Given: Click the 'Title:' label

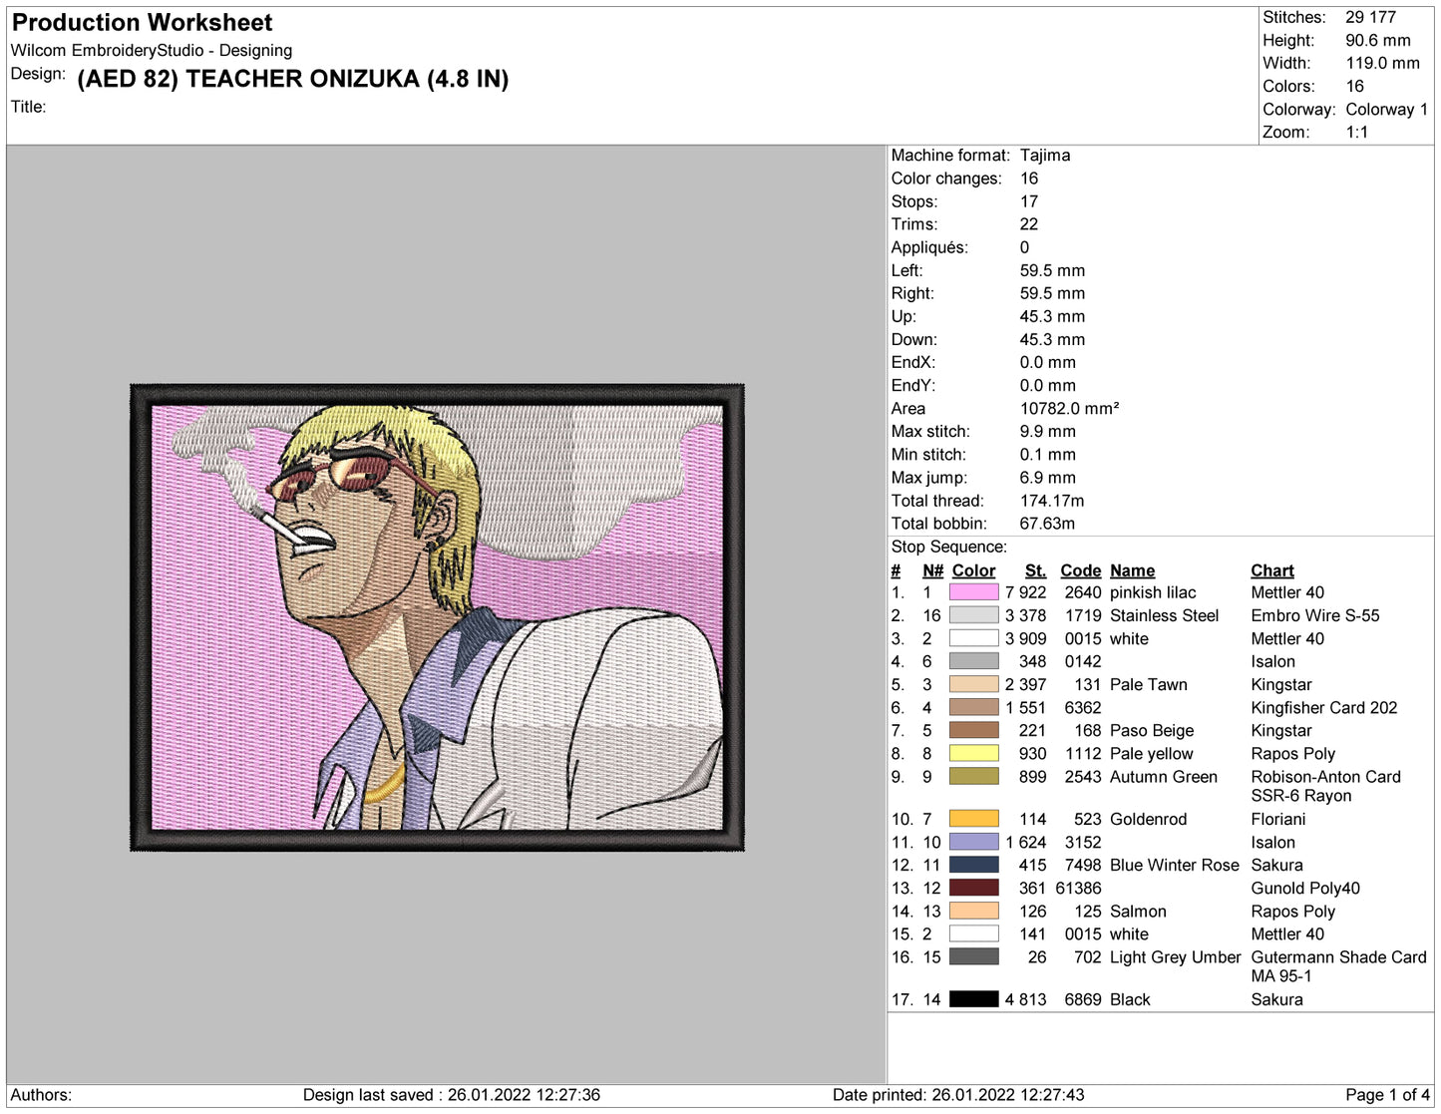Looking at the screenshot, I should pos(28,107).
